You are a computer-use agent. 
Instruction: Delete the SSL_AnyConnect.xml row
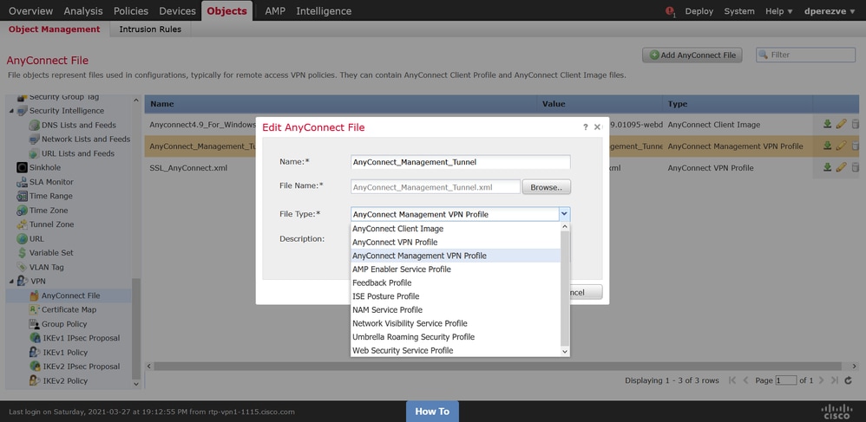(855, 167)
